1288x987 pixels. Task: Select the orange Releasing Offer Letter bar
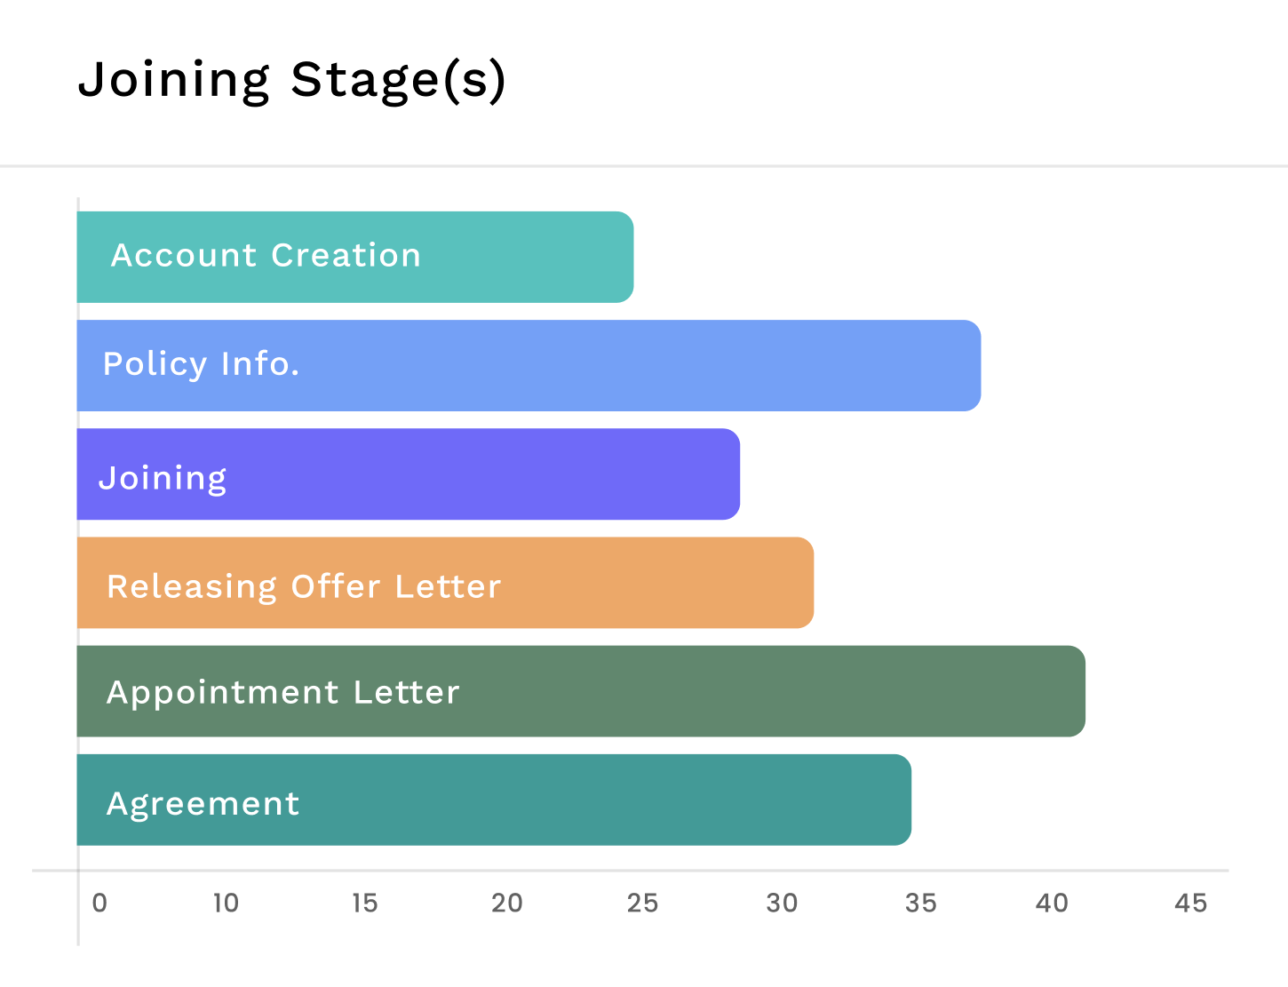click(445, 583)
